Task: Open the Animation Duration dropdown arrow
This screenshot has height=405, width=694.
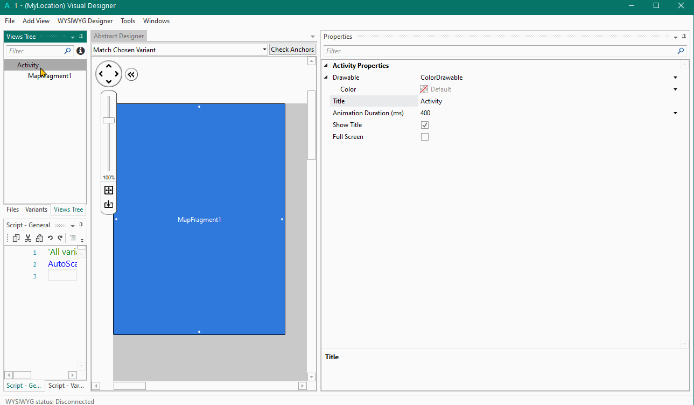Action: [x=676, y=113]
